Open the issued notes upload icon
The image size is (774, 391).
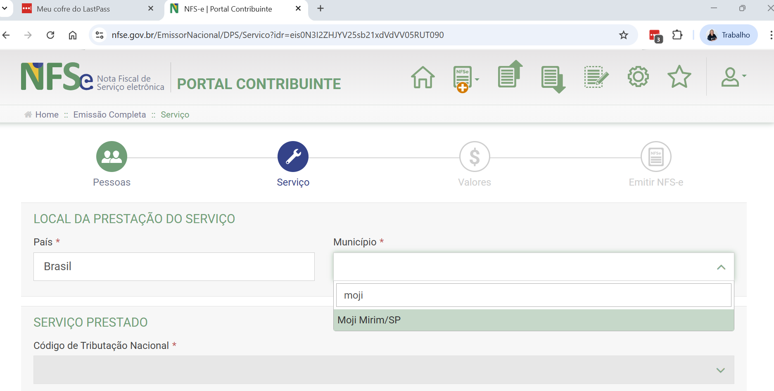[510, 75]
